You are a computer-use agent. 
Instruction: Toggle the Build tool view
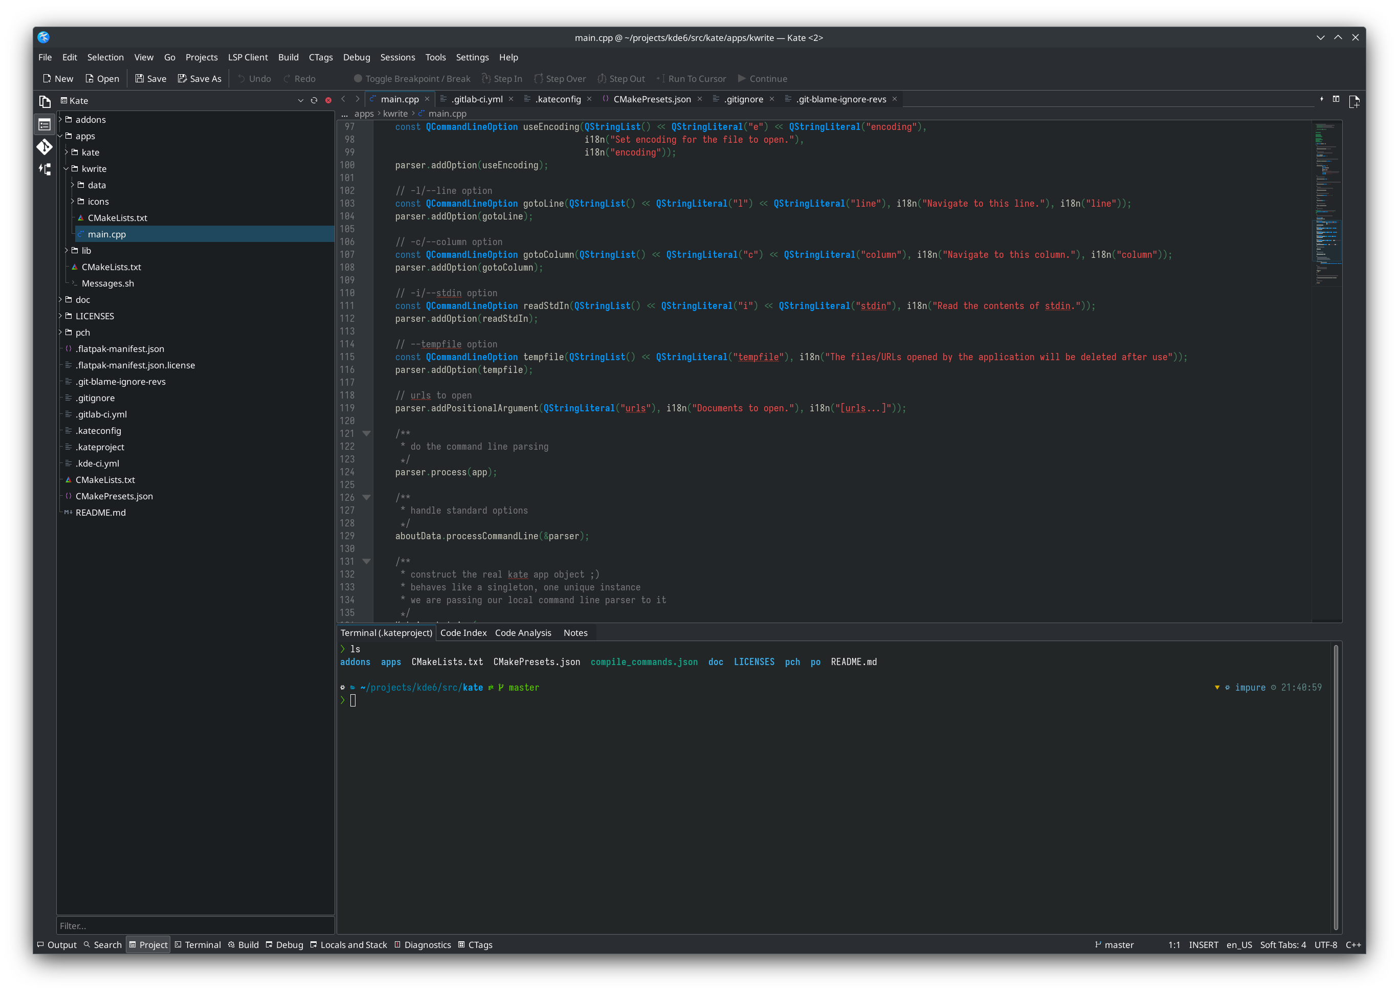(x=243, y=945)
